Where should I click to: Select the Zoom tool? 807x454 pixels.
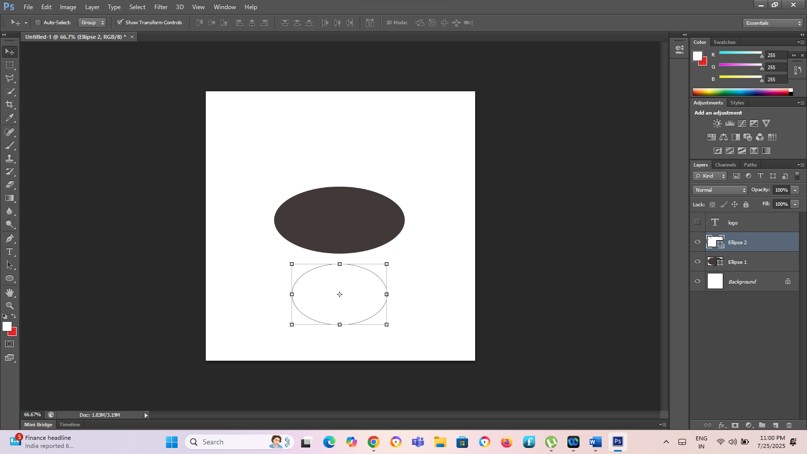coord(10,306)
